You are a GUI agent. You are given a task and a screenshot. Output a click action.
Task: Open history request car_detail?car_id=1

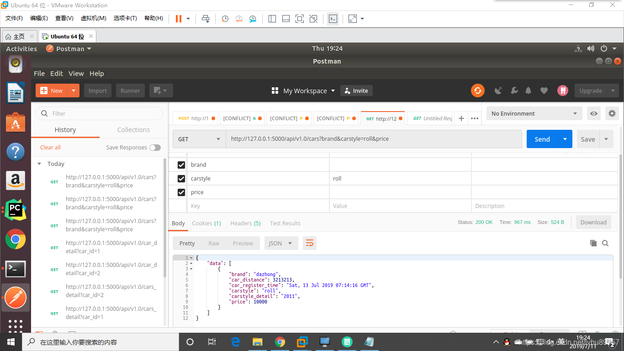tap(111, 247)
